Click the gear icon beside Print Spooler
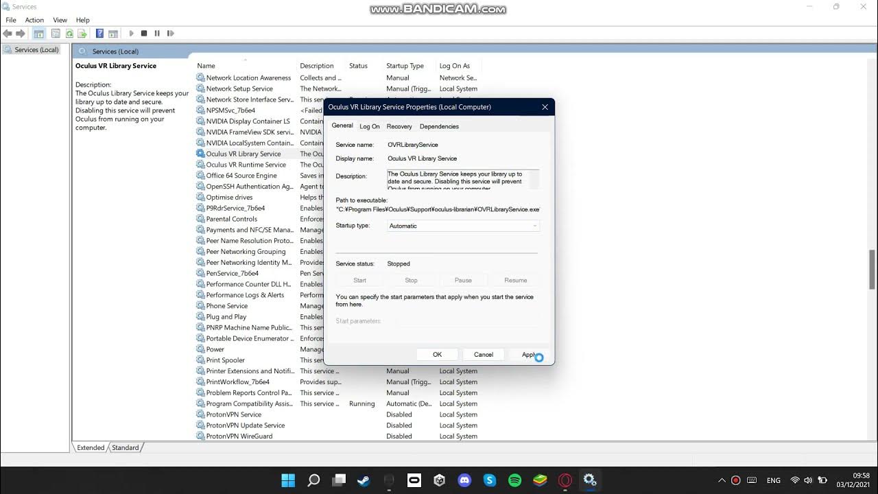Image resolution: width=878 pixels, height=494 pixels. [x=200, y=360]
